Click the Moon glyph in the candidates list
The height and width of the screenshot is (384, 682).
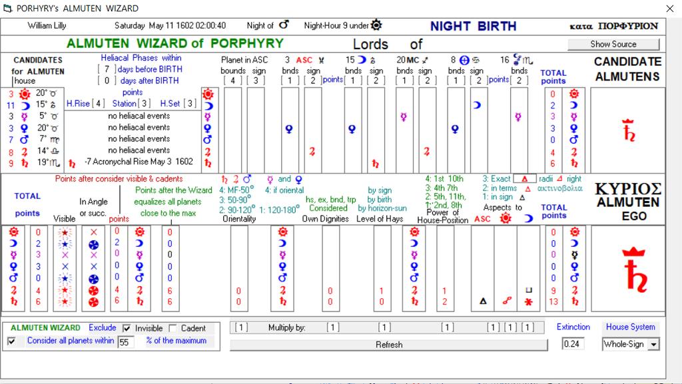pyautogui.click(x=25, y=106)
